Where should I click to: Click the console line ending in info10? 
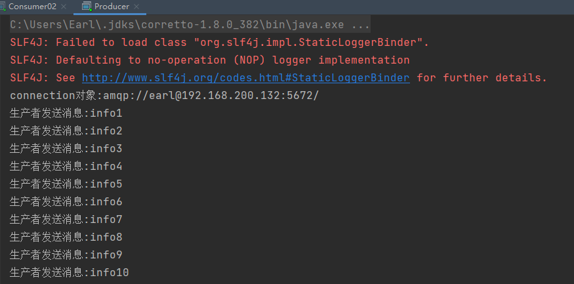click(69, 273)
